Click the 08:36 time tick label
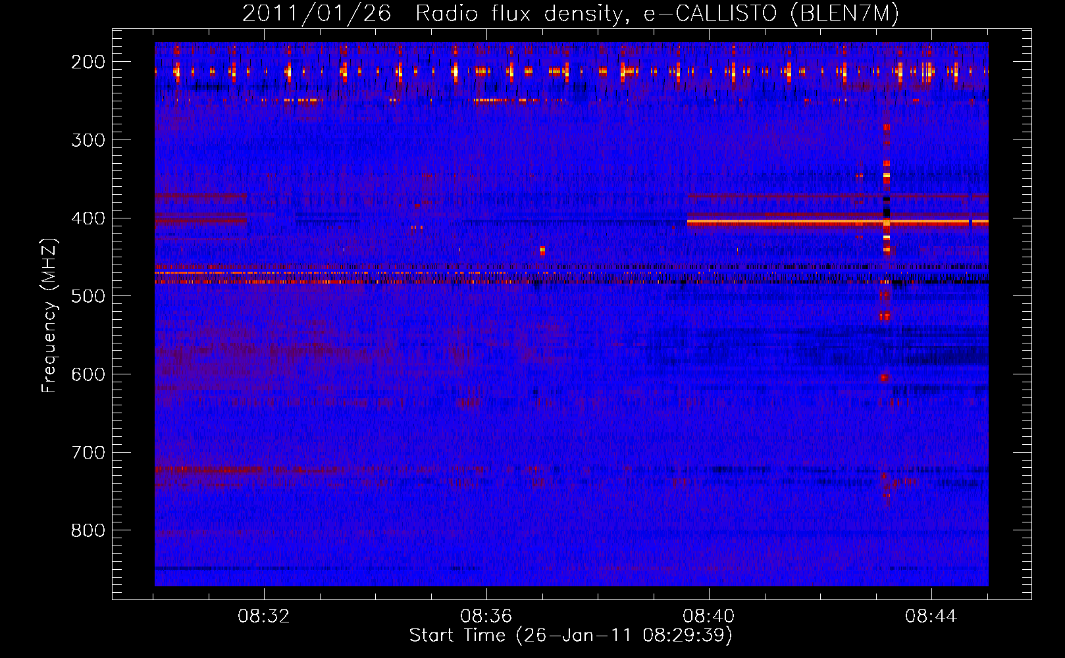1065x658 pixels. (486, 617)
